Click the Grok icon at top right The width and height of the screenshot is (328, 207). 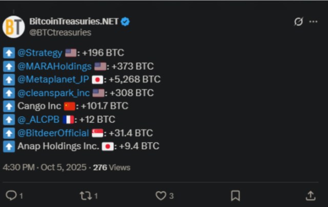[x=298, y=22]
